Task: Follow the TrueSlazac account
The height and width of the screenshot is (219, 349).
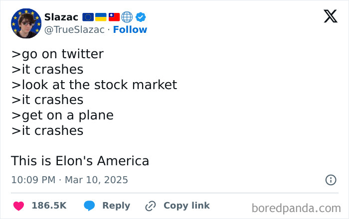Action: coord(130,29)
